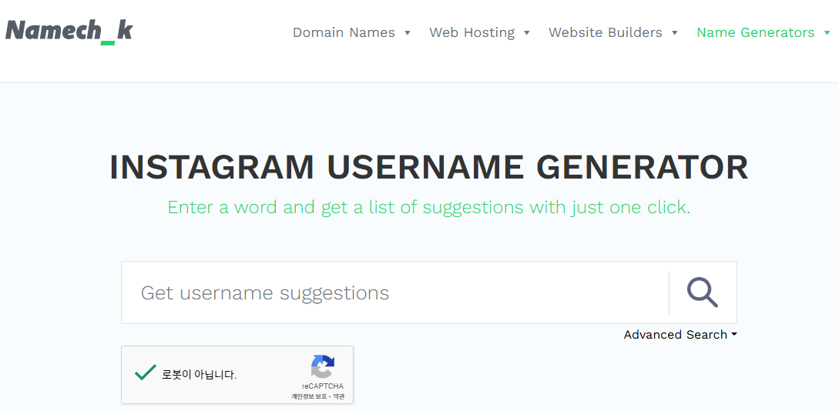Expand the arrow next to Web Hosting

pyautogui.click(x=526, y=33)
